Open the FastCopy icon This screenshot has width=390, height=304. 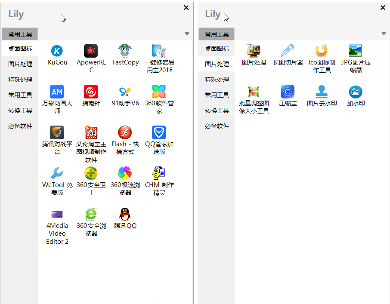(x=125, y=51)
